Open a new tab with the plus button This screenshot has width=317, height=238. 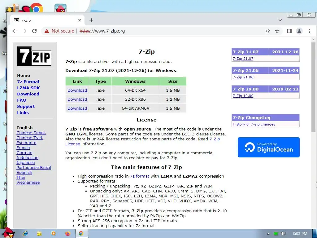(x=91, y=20)
